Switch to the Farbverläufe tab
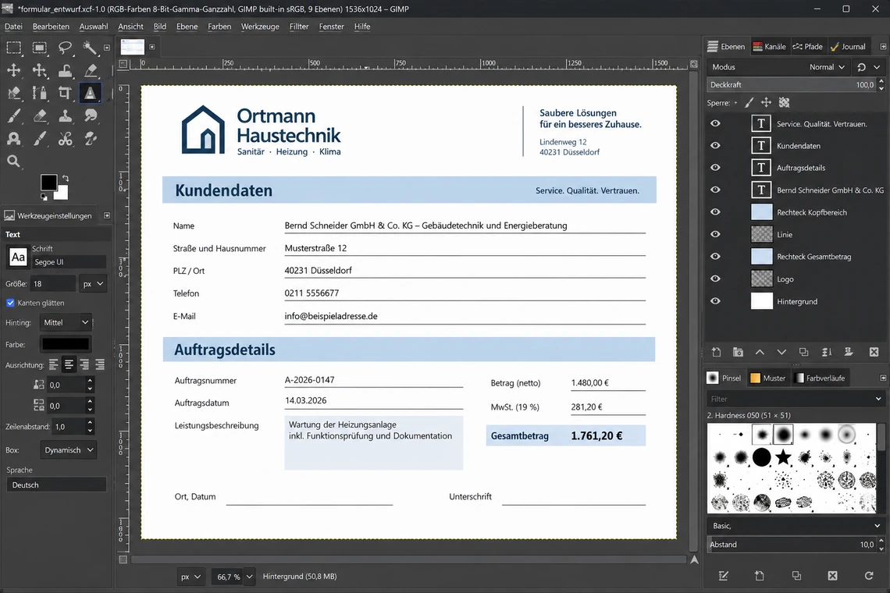Viewport: 890px width, 593px height. [x=820, y=378]
